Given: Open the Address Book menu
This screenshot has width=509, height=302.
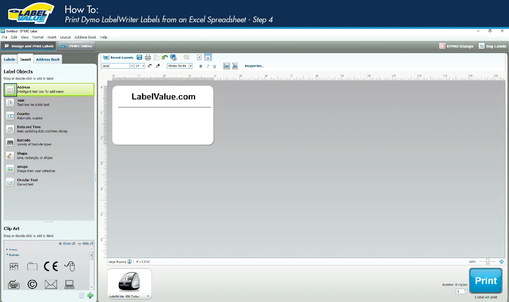Looking at the screenshot, I should pyautogui.click(x=85, y=37).
